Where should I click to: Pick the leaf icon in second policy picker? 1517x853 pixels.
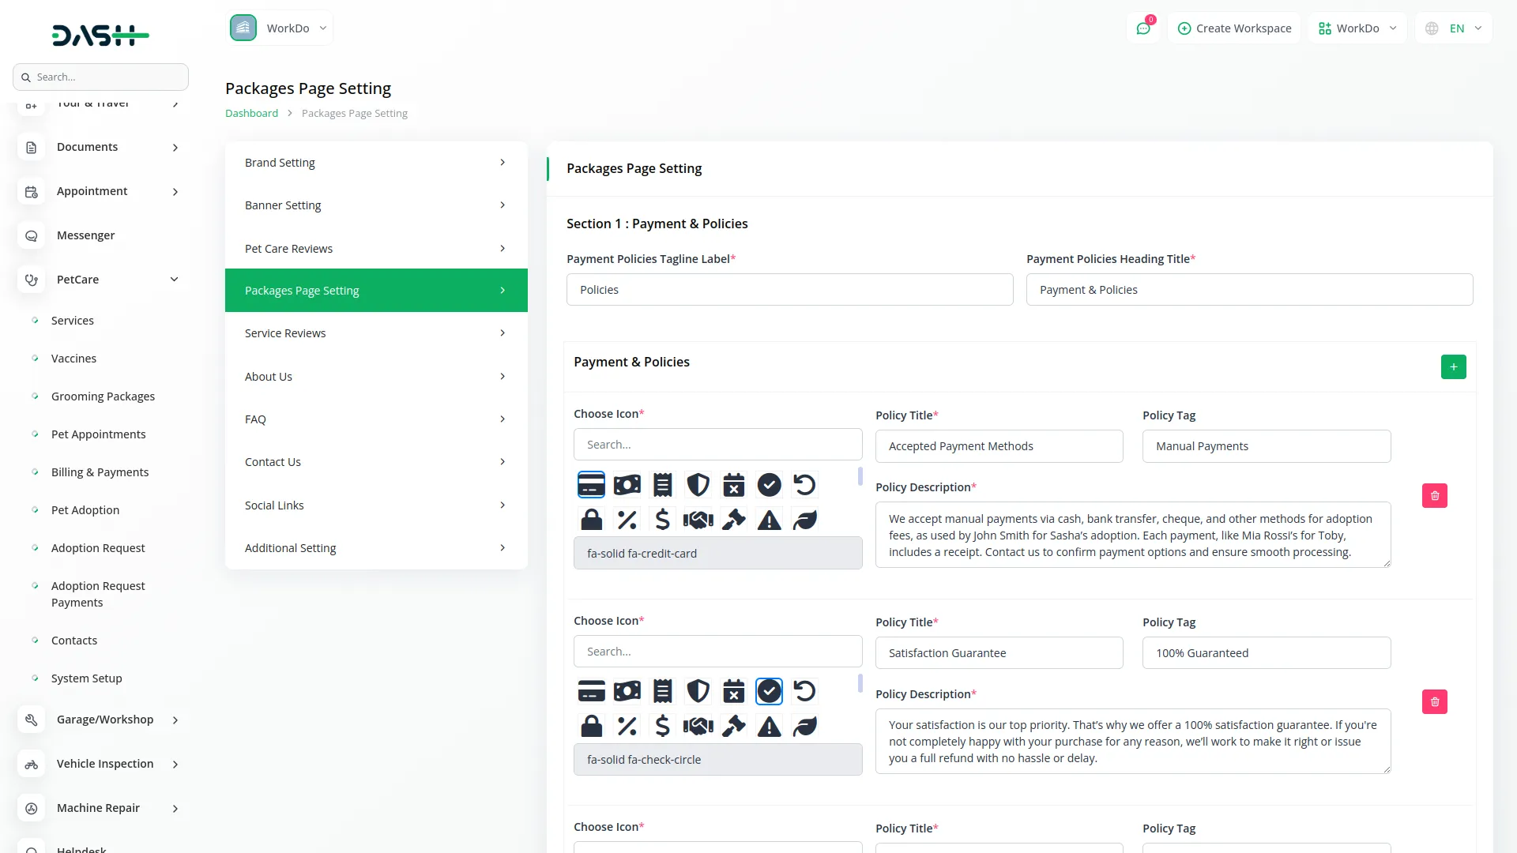[804, 726]
